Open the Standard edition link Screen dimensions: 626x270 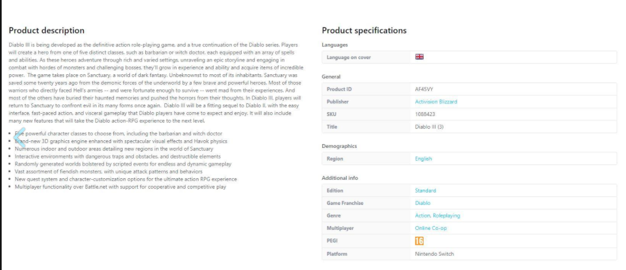coord(425,191)
